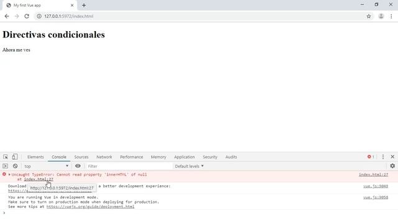Screen dimensions: 398x224
Task: Show the console sidebar
Action: 6,166
